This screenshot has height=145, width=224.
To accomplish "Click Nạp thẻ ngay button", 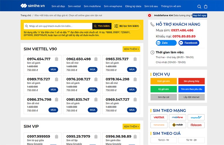I will [x=200, y=15].
